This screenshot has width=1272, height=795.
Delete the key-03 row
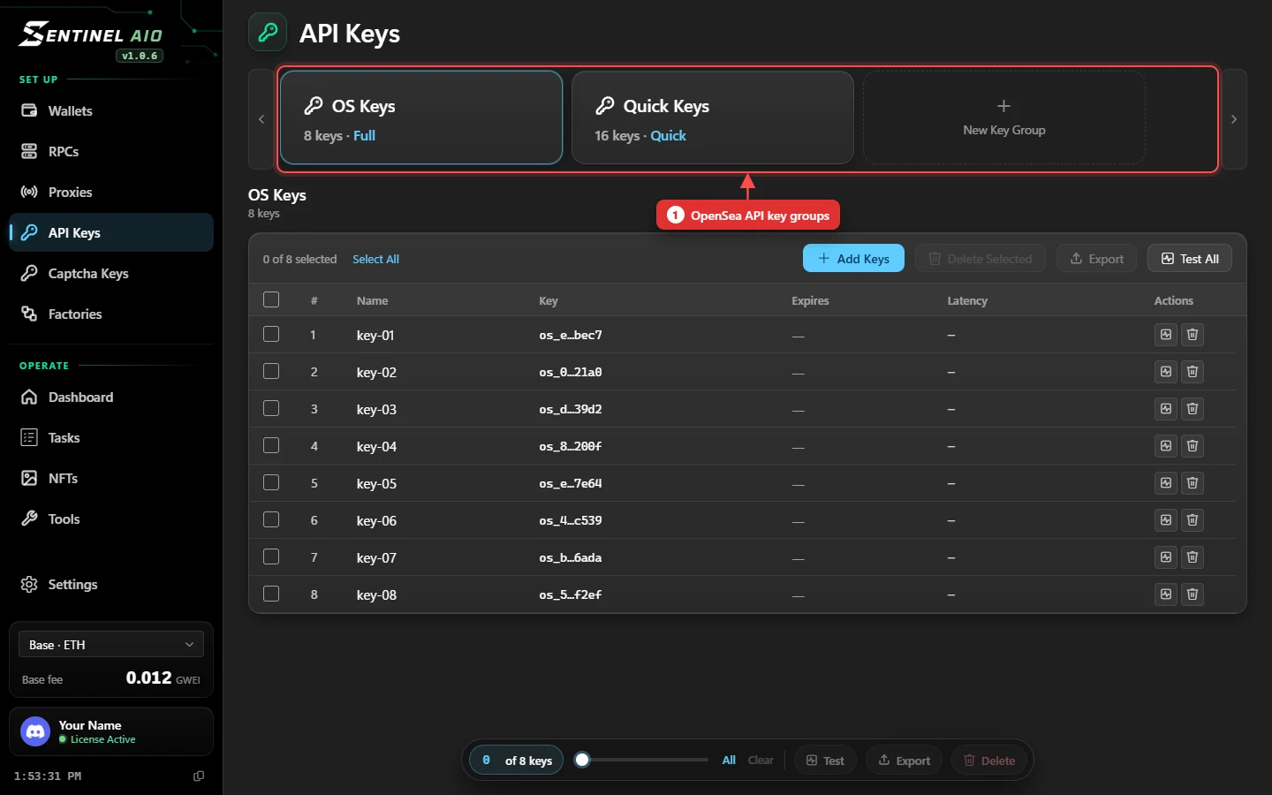[1192, 409]
